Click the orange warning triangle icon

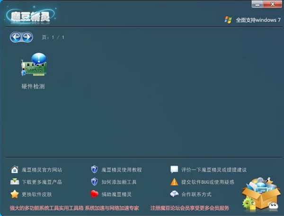pos(174,182)
